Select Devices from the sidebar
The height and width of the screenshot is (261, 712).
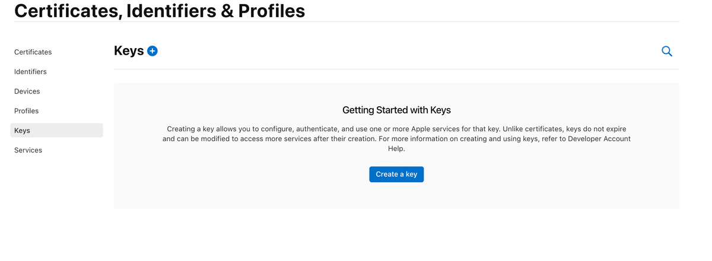[27, 91]
